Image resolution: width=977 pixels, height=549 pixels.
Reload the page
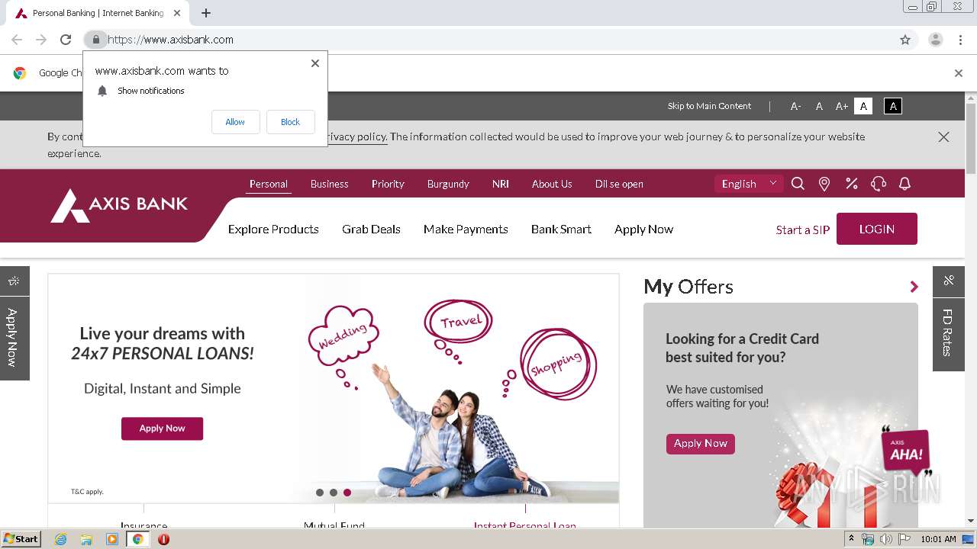66,40
